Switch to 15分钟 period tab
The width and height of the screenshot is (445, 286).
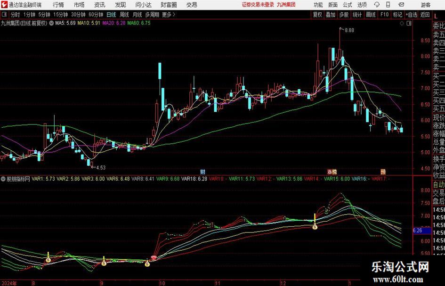61,15
